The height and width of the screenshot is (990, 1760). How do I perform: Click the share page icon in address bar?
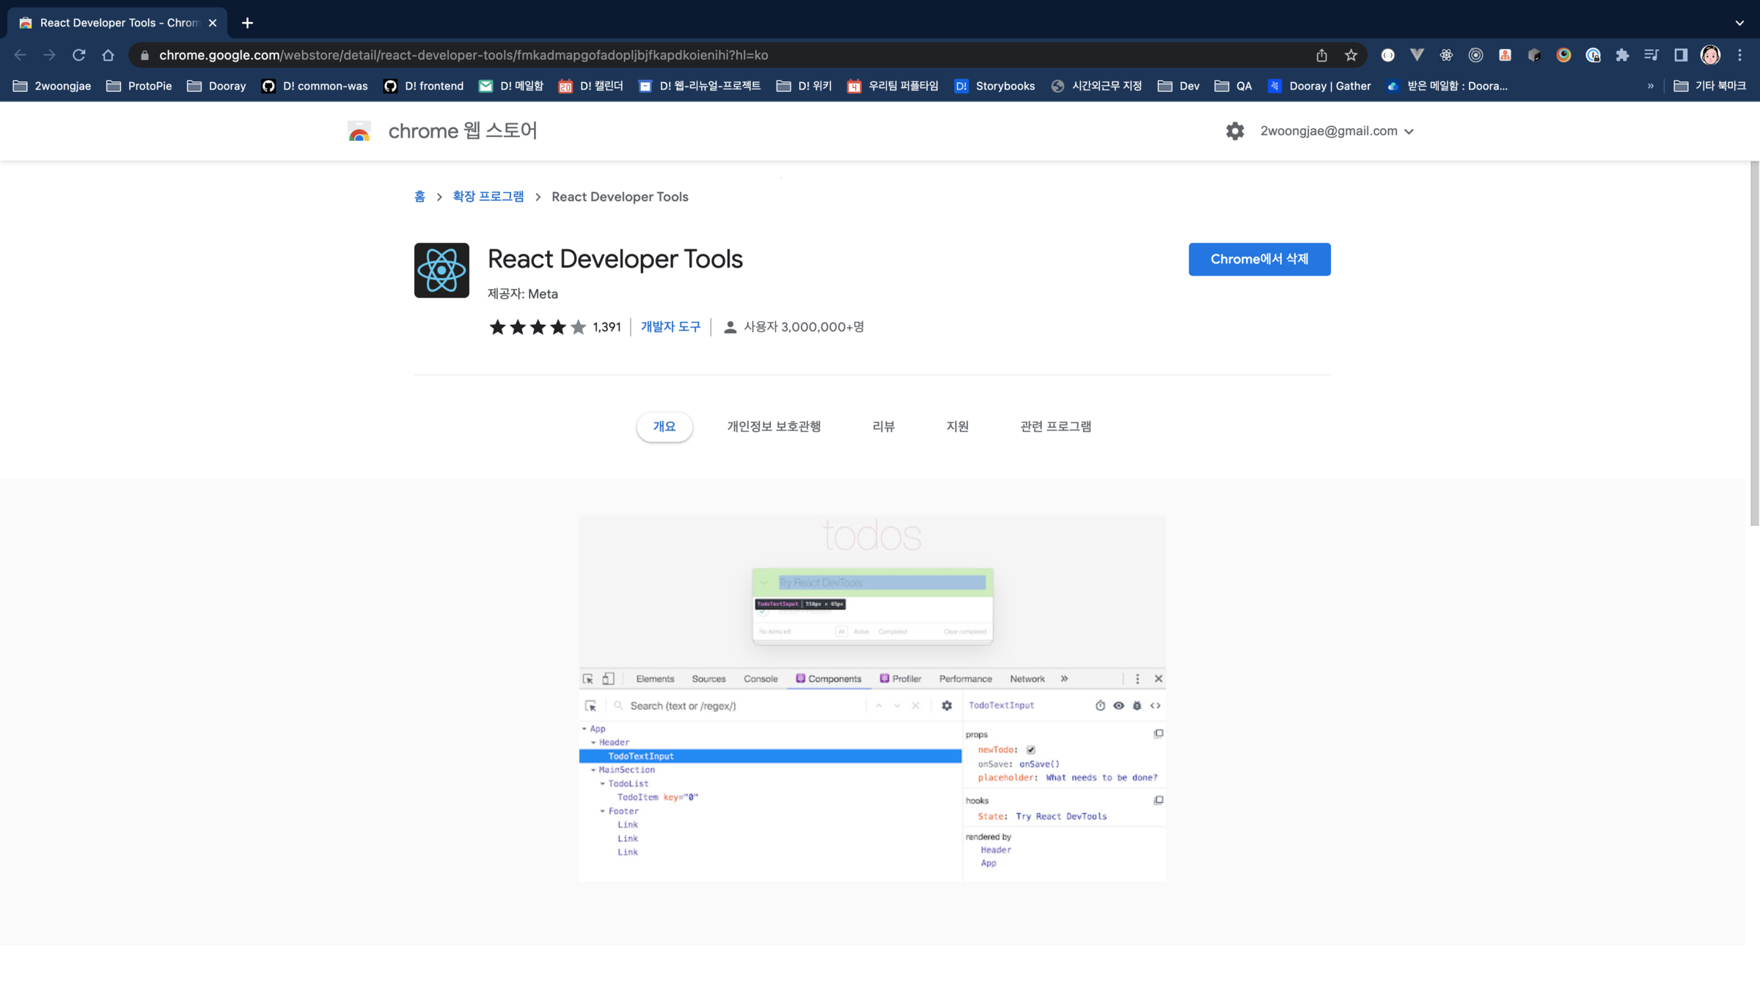coord(1321,55)
